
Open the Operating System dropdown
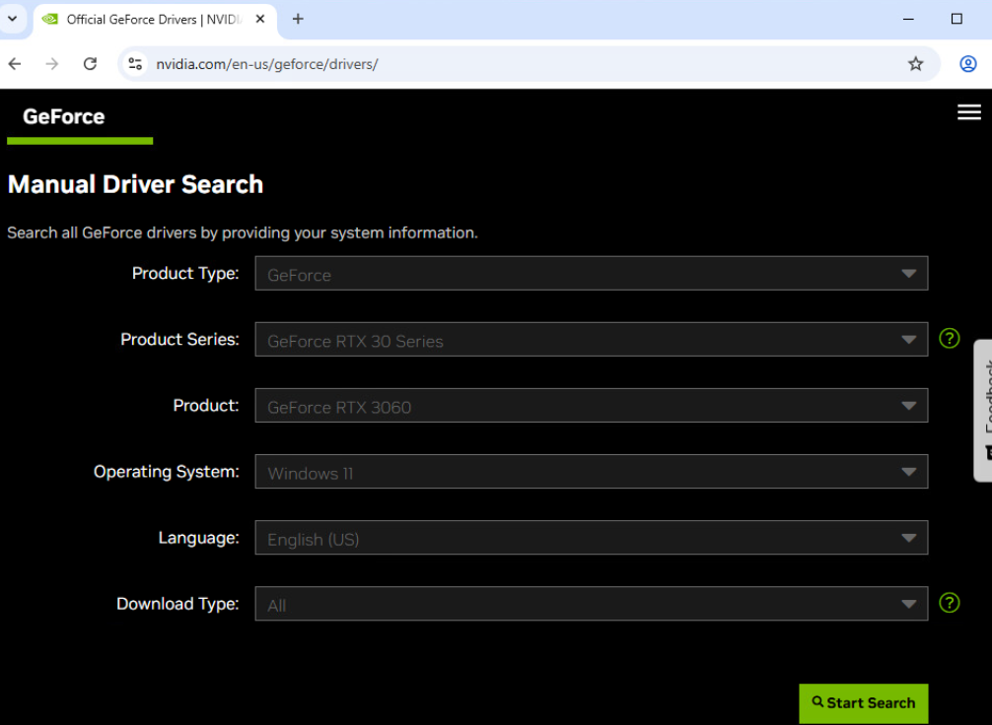click(591, 472)
